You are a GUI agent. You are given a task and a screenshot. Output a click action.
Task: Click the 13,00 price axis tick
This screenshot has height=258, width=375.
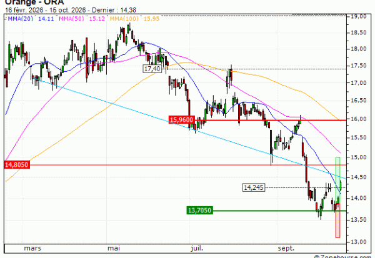coord(359,242)
